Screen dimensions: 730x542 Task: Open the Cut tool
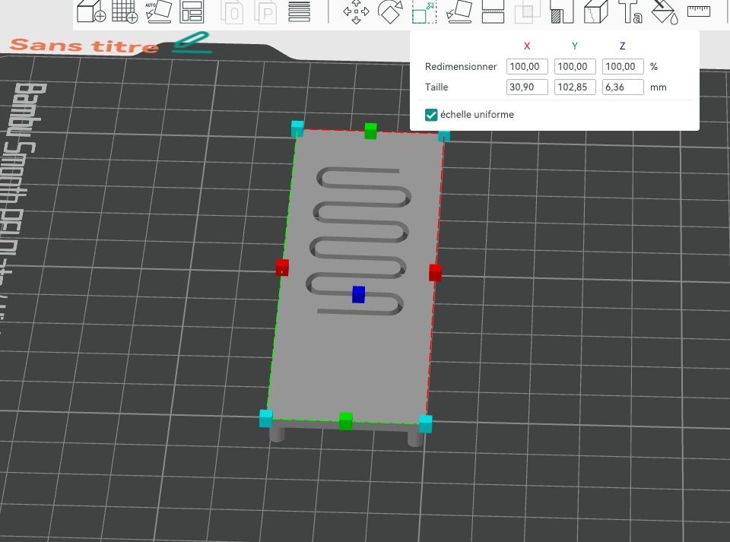(494, 11)
